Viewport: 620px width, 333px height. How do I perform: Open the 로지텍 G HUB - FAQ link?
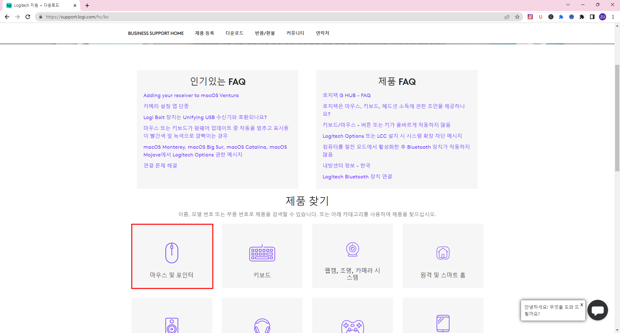tap(346, 96)
